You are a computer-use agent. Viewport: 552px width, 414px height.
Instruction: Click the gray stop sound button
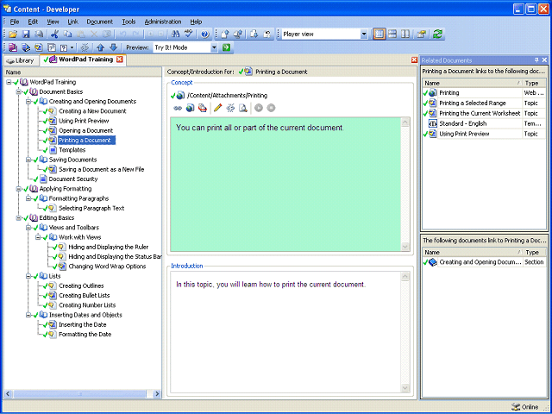click(x=271, y=108)
